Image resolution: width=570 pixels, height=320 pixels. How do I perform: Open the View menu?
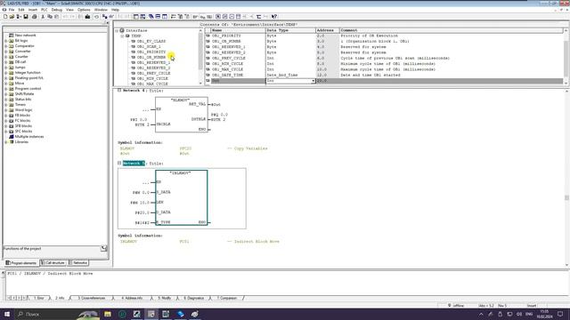pyautogui.click(x=69, y=10)
